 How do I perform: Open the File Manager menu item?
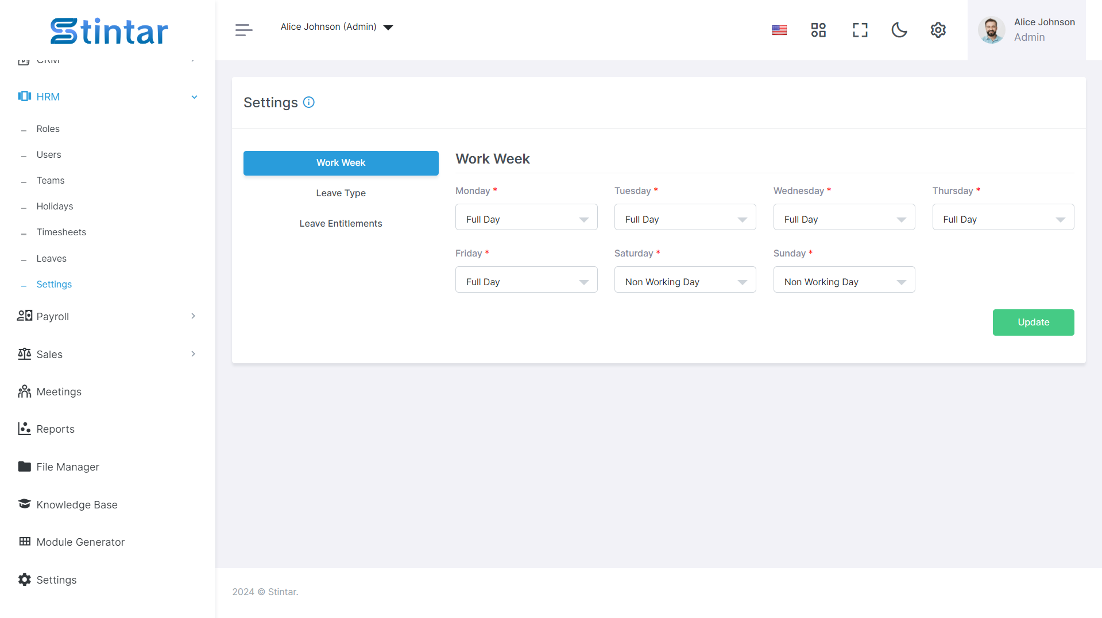point(67,467)
